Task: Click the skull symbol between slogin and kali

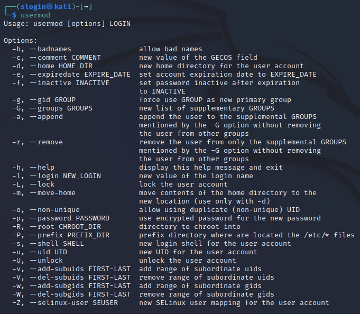Action: [x=50, y=7]
